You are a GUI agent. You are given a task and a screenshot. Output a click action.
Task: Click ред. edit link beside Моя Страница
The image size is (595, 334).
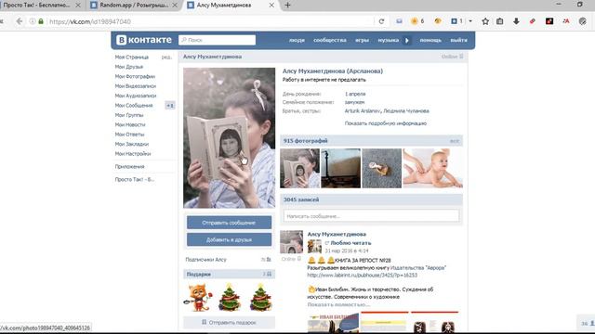[x=166, y=58]
